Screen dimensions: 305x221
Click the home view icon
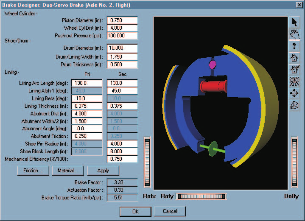pyautogui.click(x=294, y=58)
